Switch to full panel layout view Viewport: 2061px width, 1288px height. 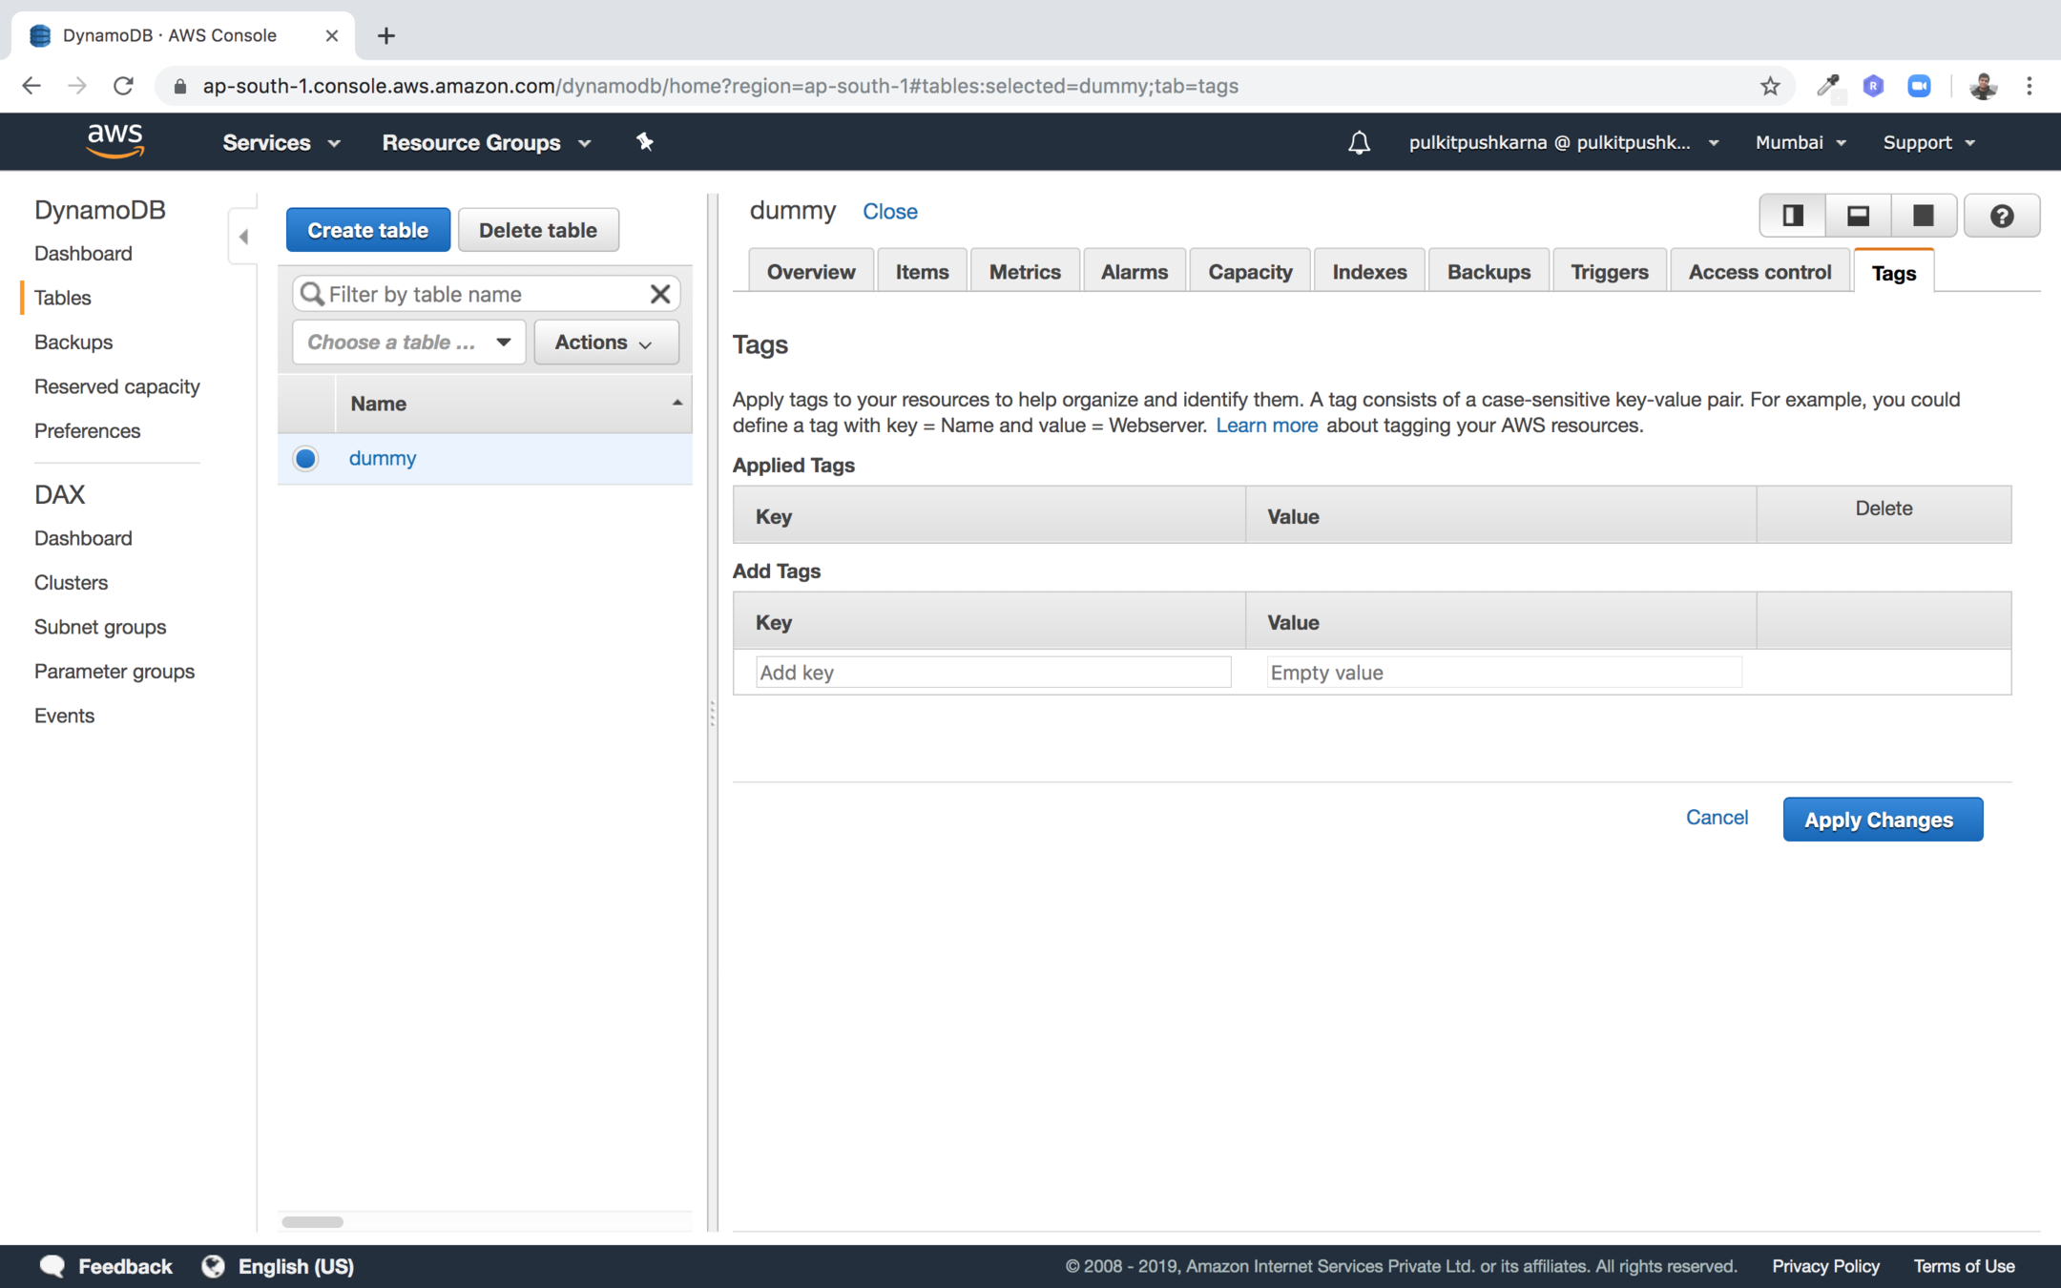coord(1923,216)
